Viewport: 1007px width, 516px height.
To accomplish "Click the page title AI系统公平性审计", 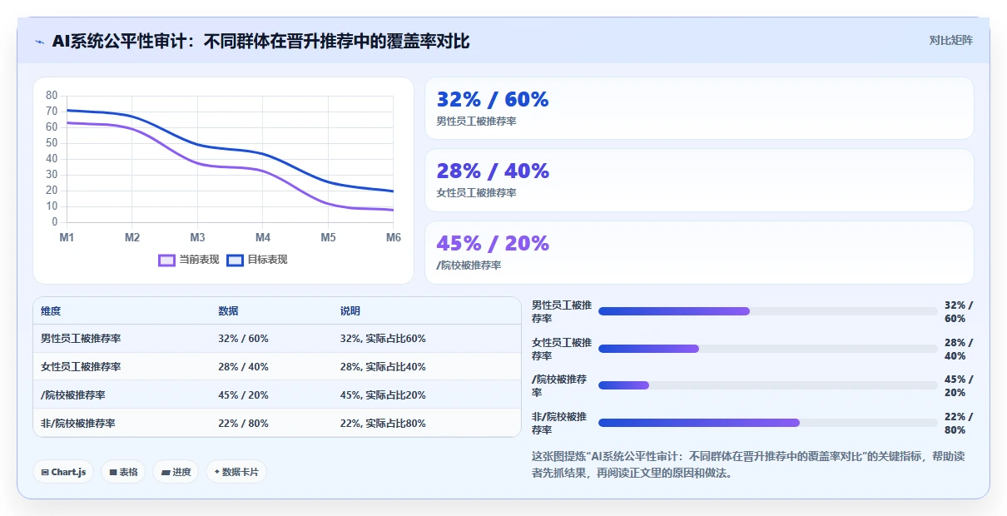I will click(260, 42).
